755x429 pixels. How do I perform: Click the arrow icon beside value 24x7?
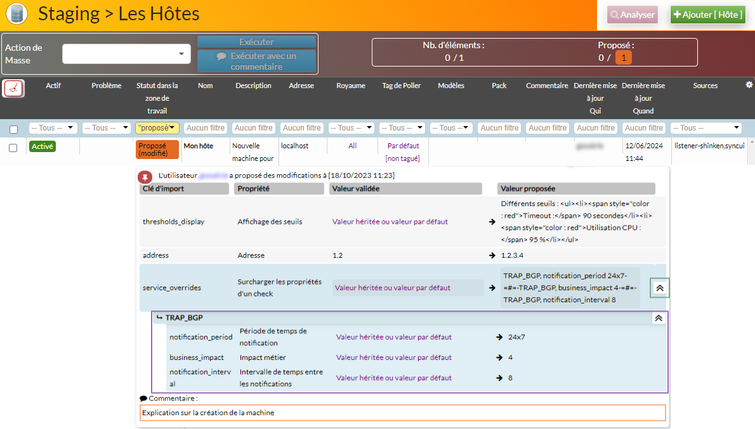(500, 337)
